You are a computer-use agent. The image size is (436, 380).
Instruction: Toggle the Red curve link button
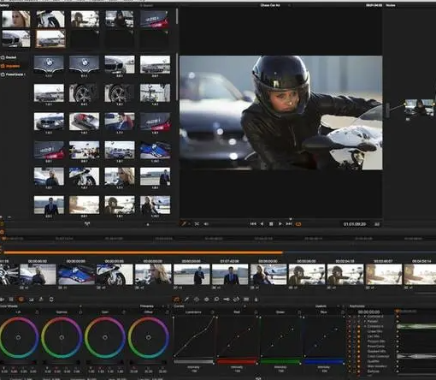point(256,312)
